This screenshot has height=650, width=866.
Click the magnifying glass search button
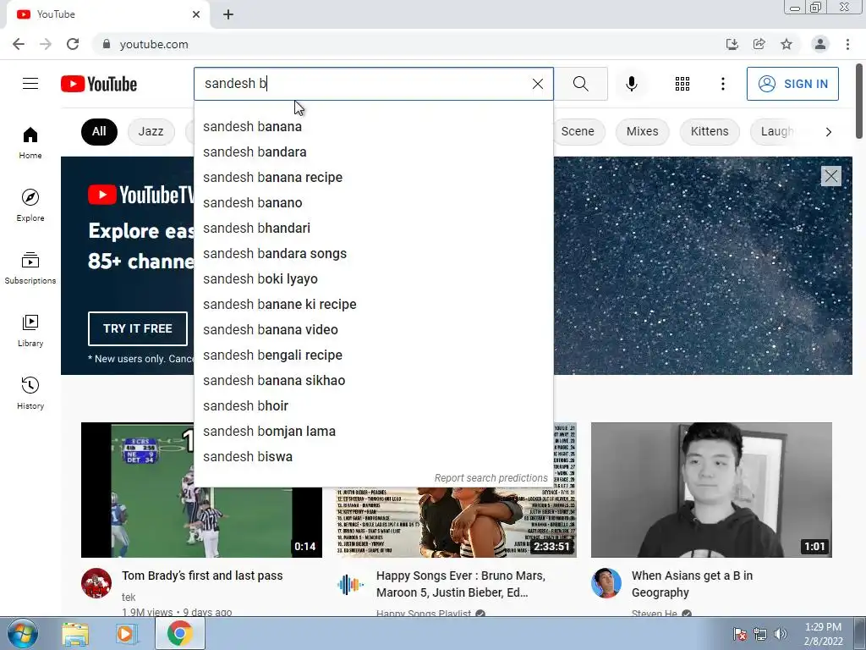pos(580,84)
